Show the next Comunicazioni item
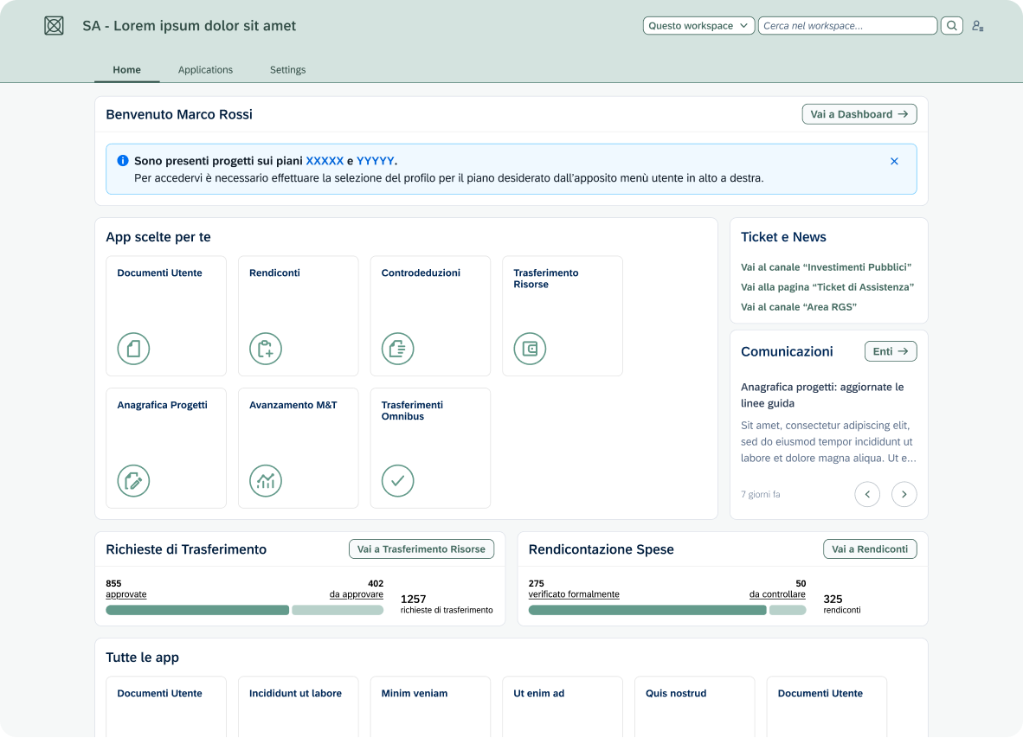This screenshot has height=738, width=1023. [904, 494]
